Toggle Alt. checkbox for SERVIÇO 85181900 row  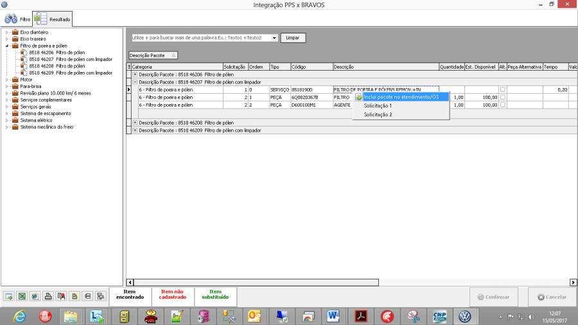coord(502,89)
